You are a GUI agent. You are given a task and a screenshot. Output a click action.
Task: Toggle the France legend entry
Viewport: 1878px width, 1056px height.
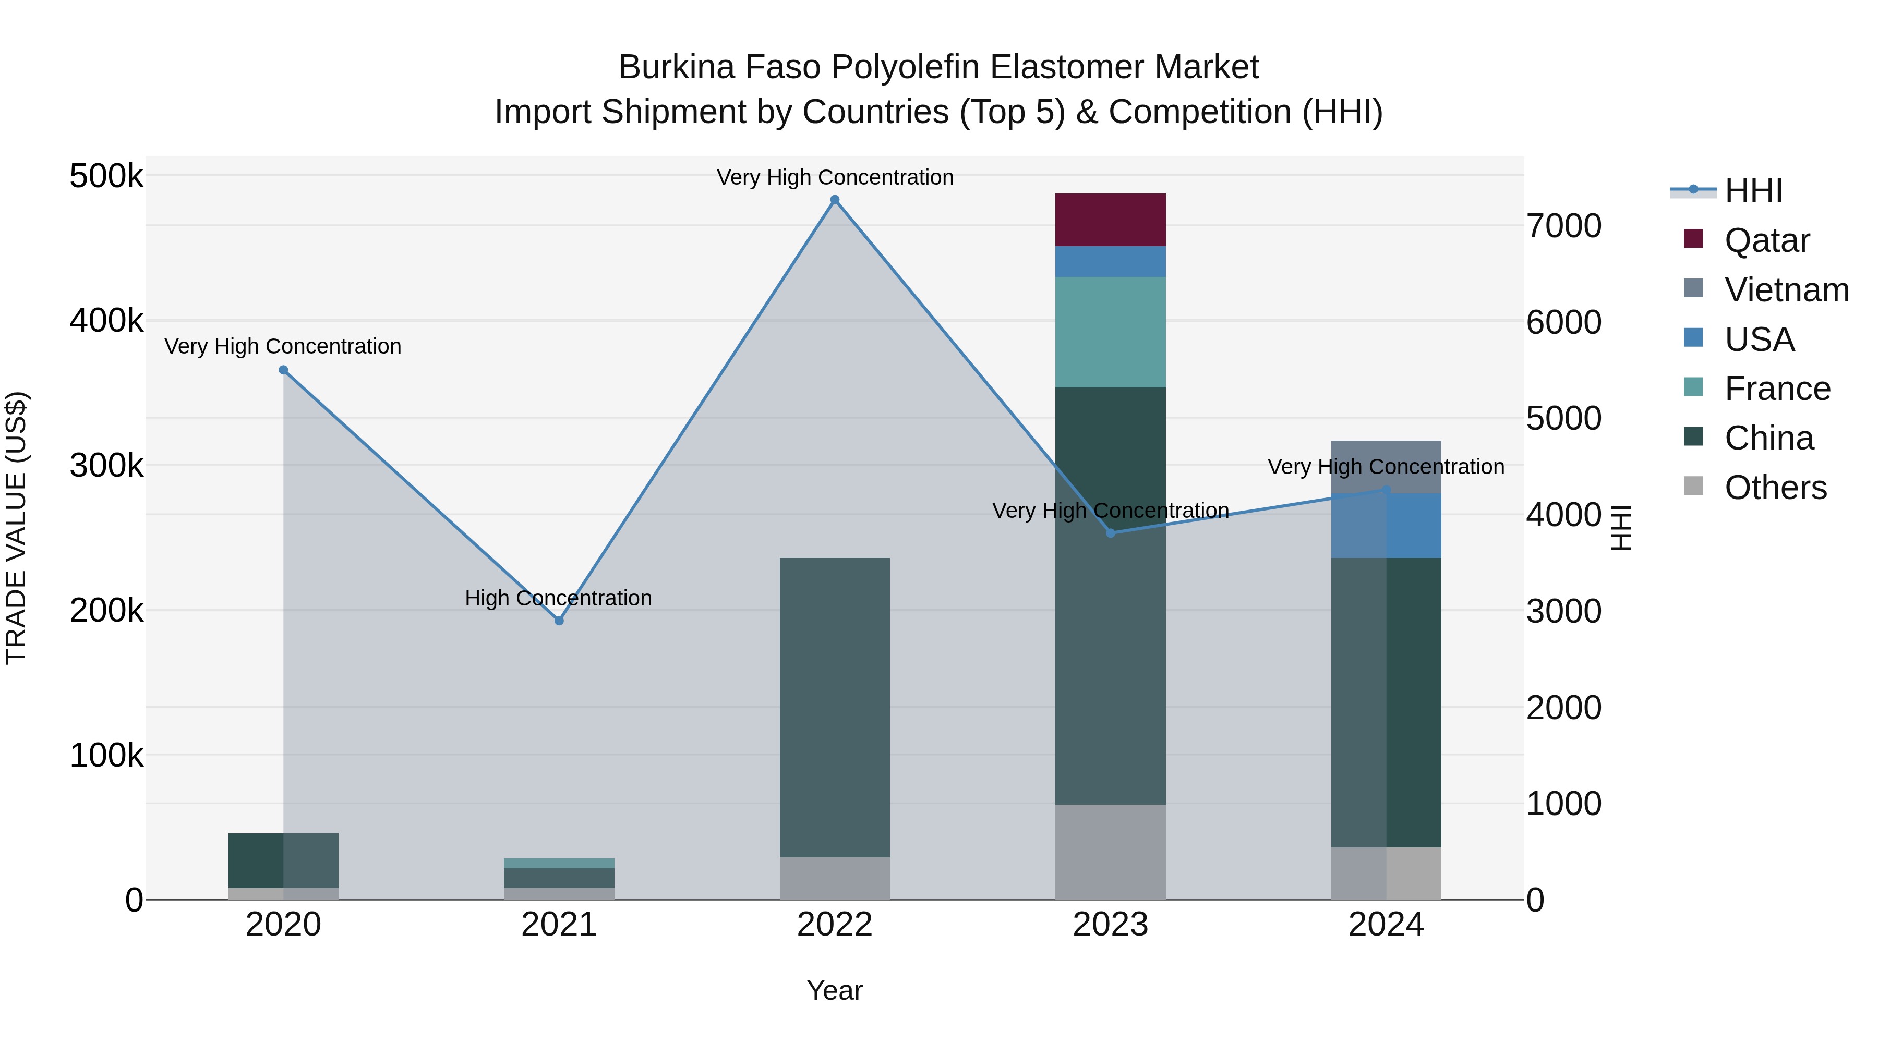(1757, 387)
